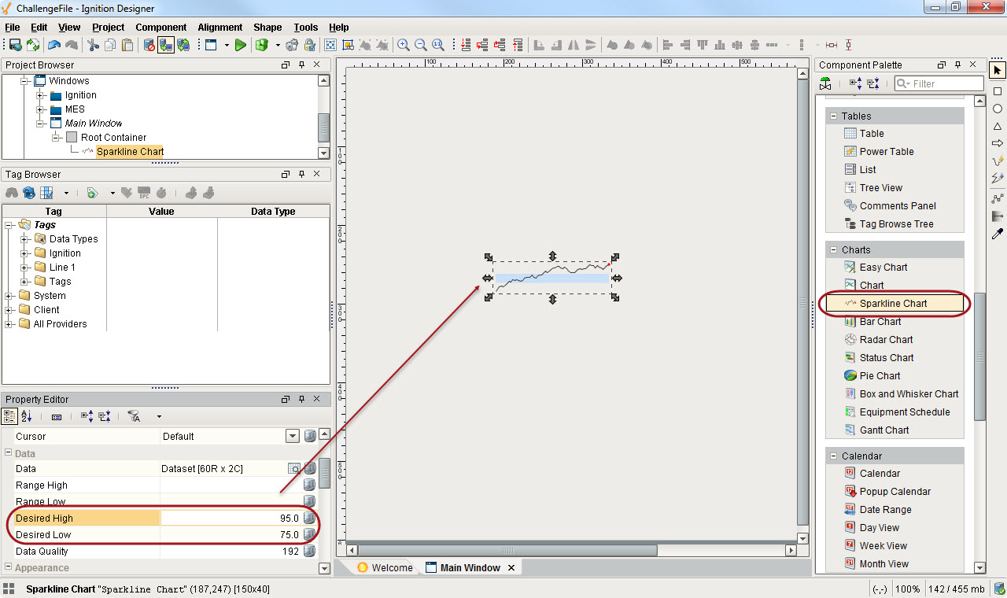Toggle Read/Write comm mode in toolbar
This screenshot has width=1007, height=598.
tap(183, 45)
